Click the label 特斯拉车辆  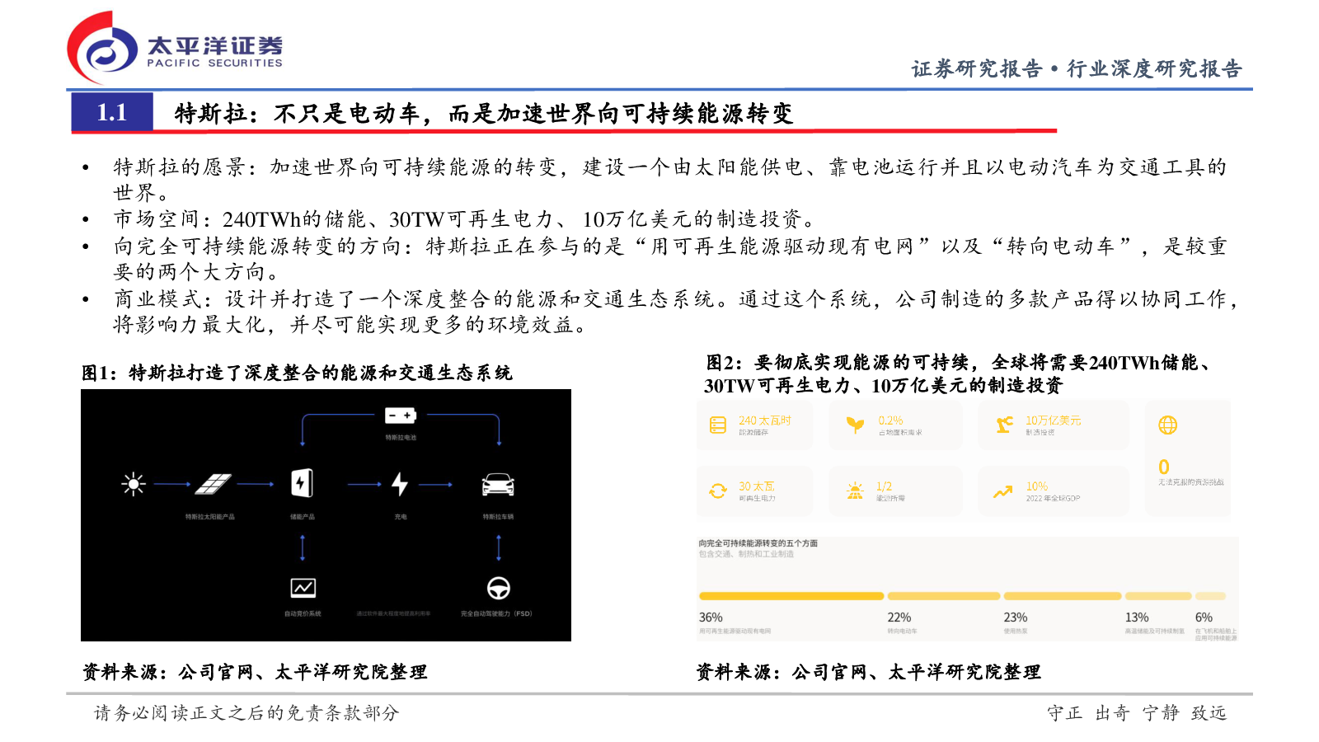point(498,517)
